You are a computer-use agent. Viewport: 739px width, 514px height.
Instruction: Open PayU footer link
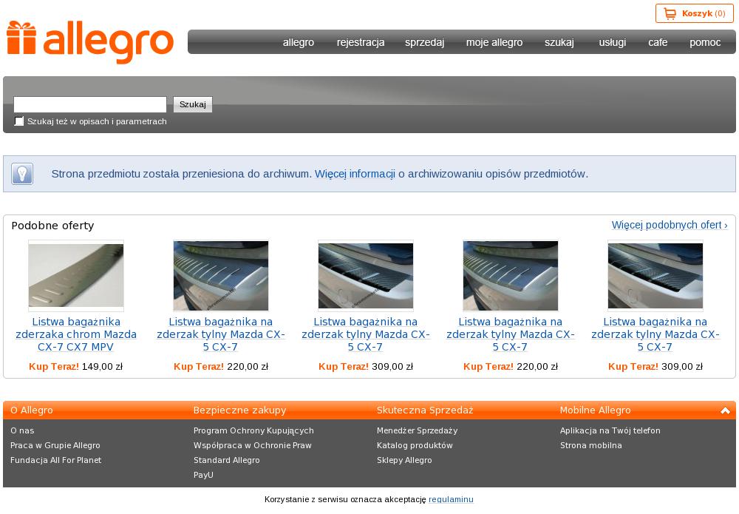(x=203, y=475)
